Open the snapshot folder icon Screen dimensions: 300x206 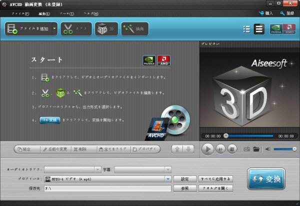click(x=256, y=149)
